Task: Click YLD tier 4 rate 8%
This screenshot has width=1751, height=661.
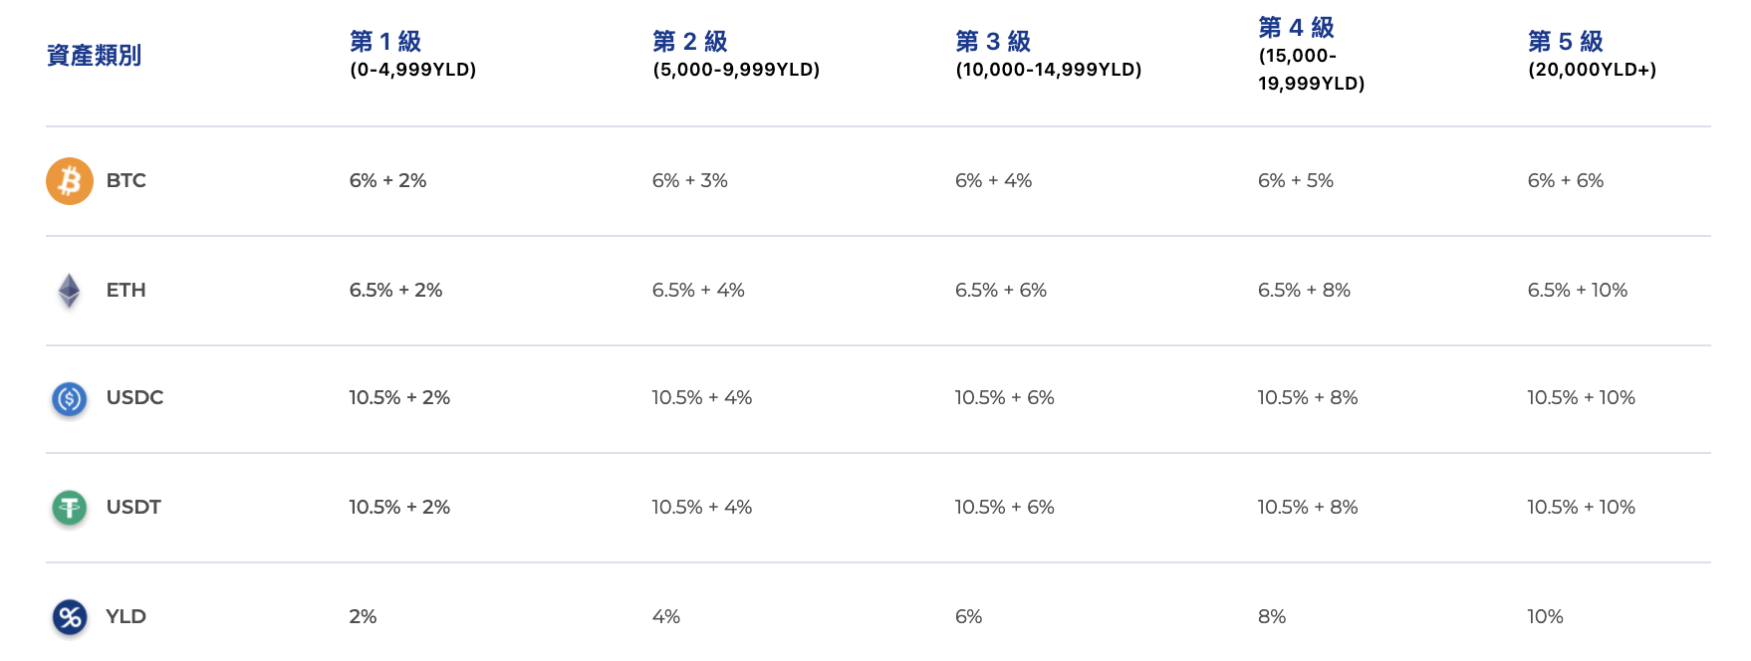Action: (1272, 617)
